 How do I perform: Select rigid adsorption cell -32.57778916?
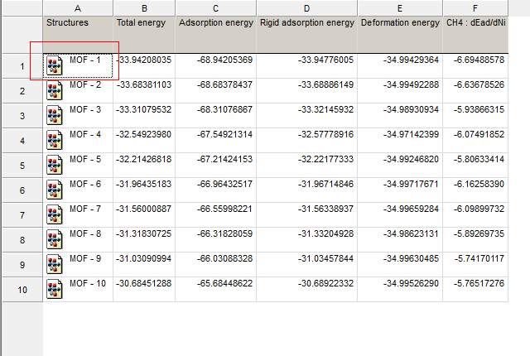point(307,141)
